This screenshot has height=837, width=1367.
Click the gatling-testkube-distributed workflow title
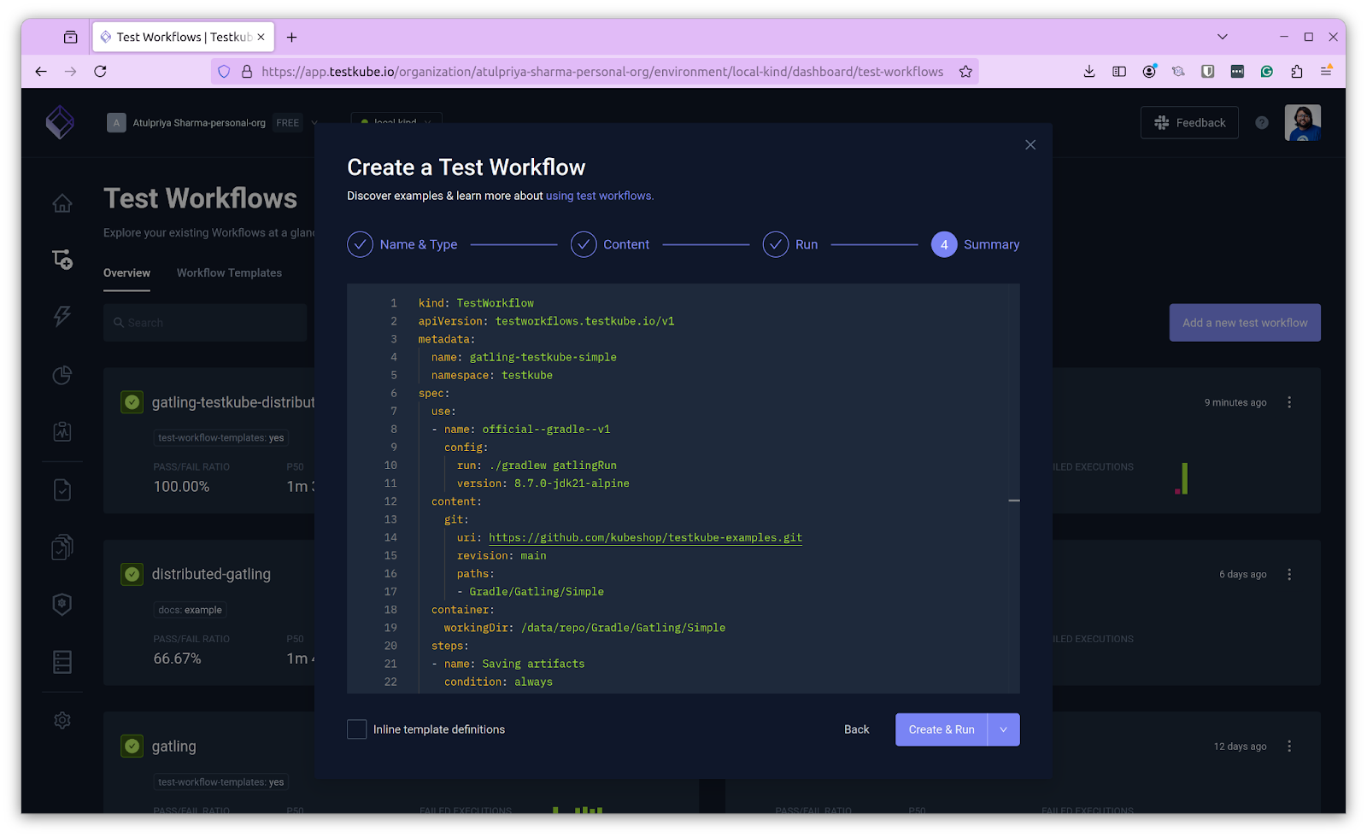click(x=233, y=402)
